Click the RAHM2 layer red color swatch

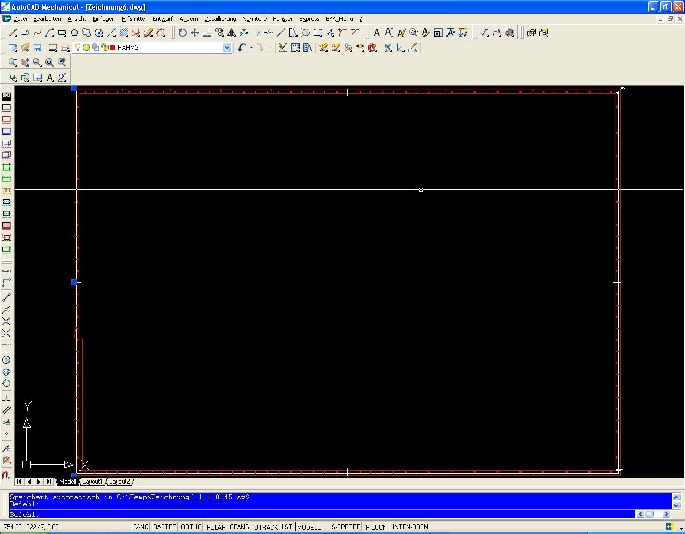(x=112, y=48)
